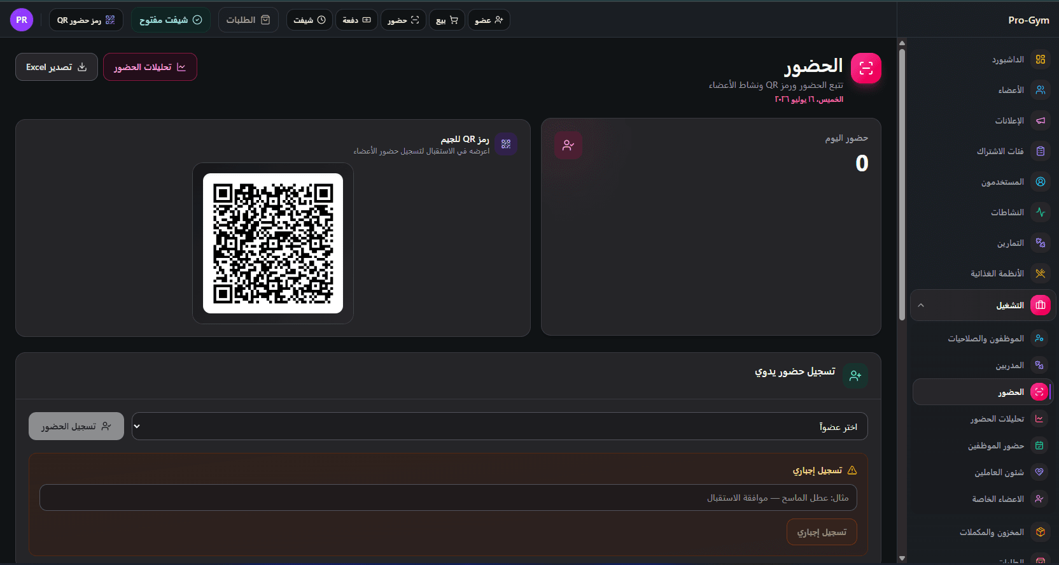The image size is (1059, 565).
Task: Focus the forced-registration reason input field
Action: coord(448,497)
